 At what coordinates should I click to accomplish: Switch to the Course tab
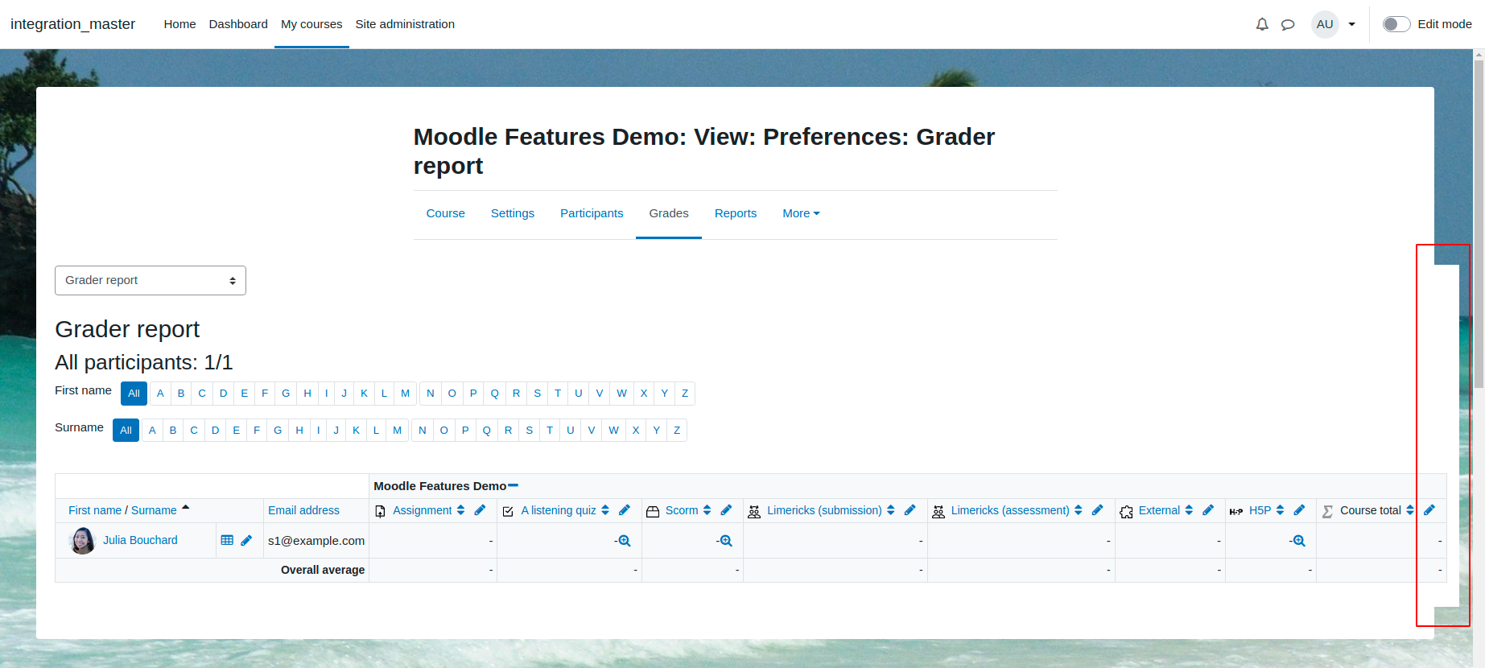pyautogui.click(x=446, y=213)
